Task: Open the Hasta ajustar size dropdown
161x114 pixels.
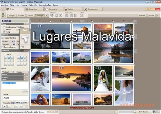Action: click(22, 103)
